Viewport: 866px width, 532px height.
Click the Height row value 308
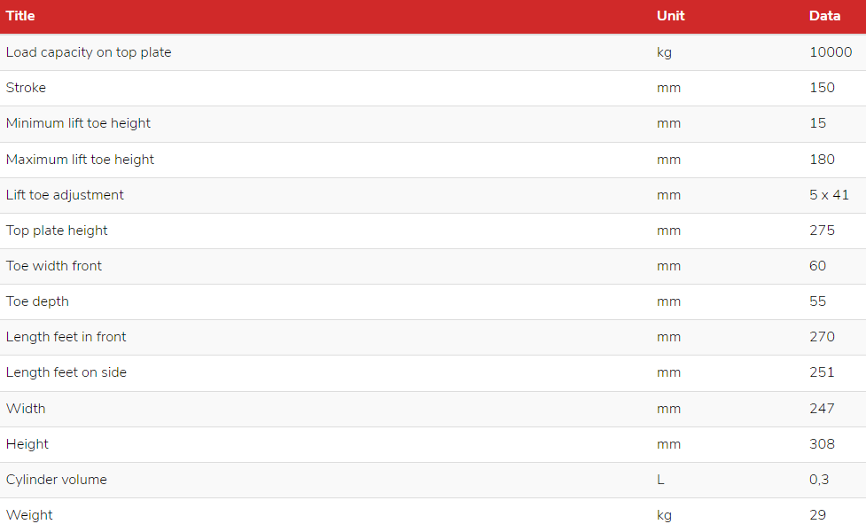[822, 444]
